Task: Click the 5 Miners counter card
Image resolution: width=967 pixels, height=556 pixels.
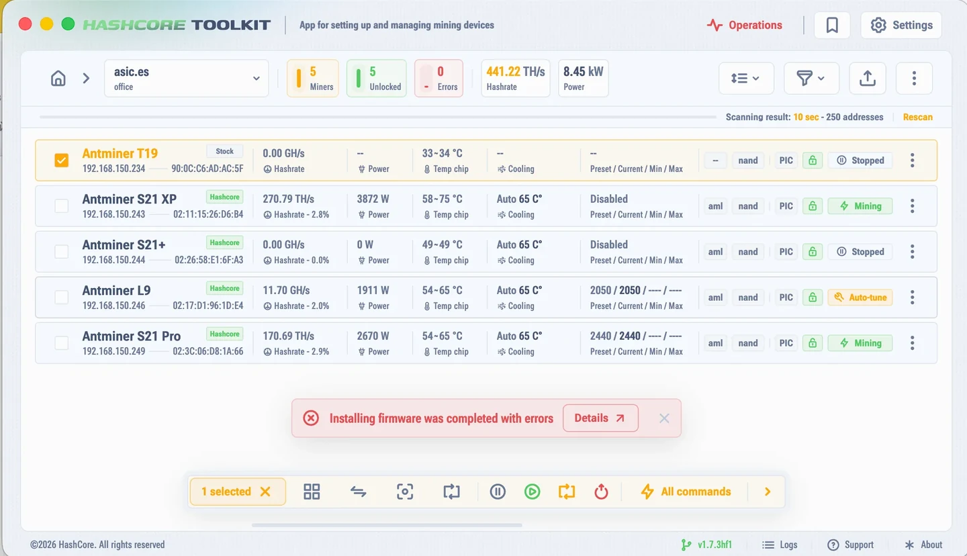Action: (313, 79)
